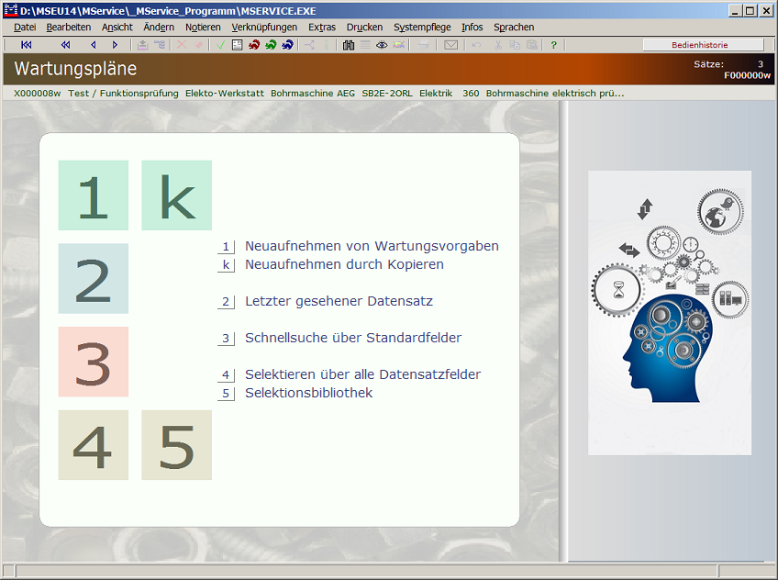Click the envelope mail icon
Viewport: 778px width, 580px height.
click(450, 45)
